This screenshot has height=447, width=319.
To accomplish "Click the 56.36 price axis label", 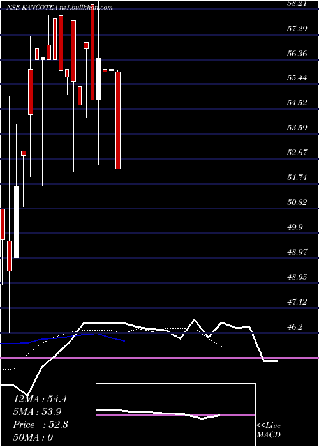I will pos(298,53).
